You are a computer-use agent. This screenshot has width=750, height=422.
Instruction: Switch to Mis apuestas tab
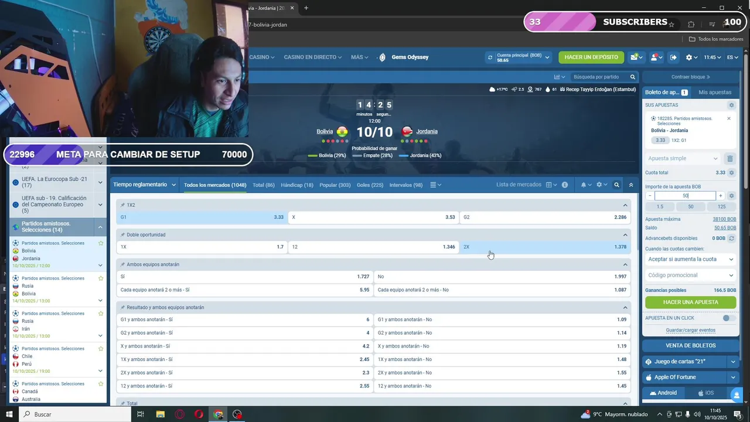tap(715, 93)
